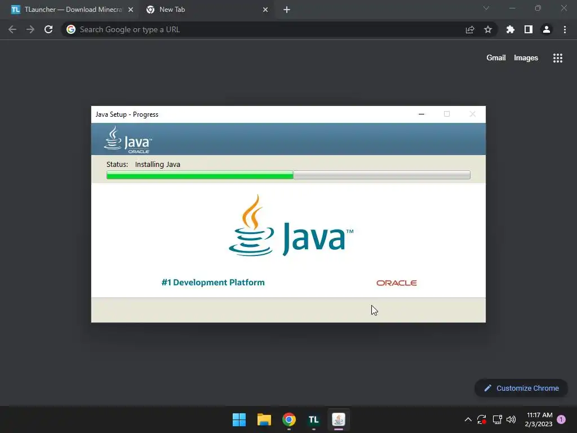Open a new Chrome tab with plus button
577x433 pixels.
coord(287,10)
